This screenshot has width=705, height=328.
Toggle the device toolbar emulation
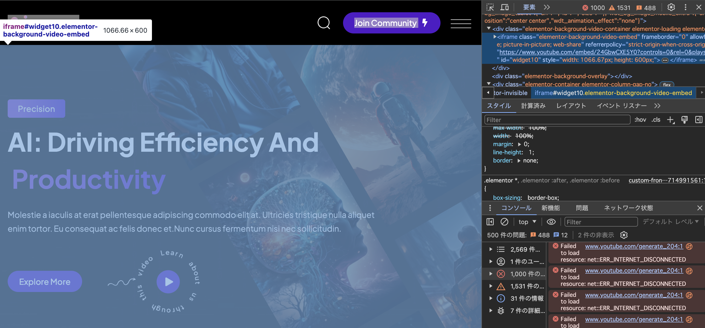[504, 7]
